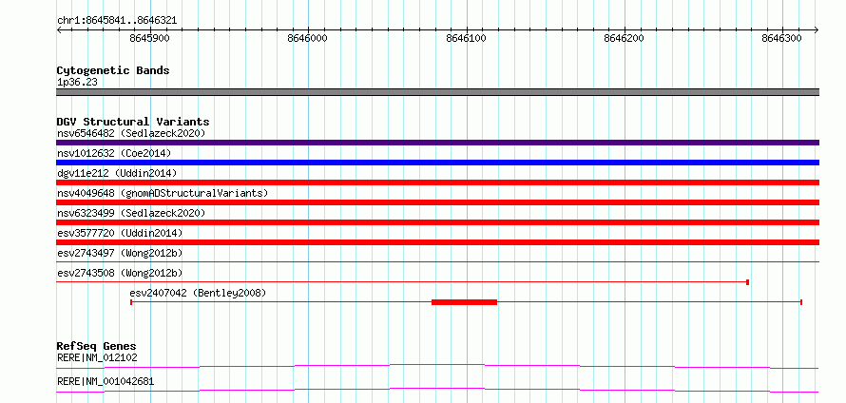Select the thick red block of esv2407042
846x403 pixels.
pos(464,302)
